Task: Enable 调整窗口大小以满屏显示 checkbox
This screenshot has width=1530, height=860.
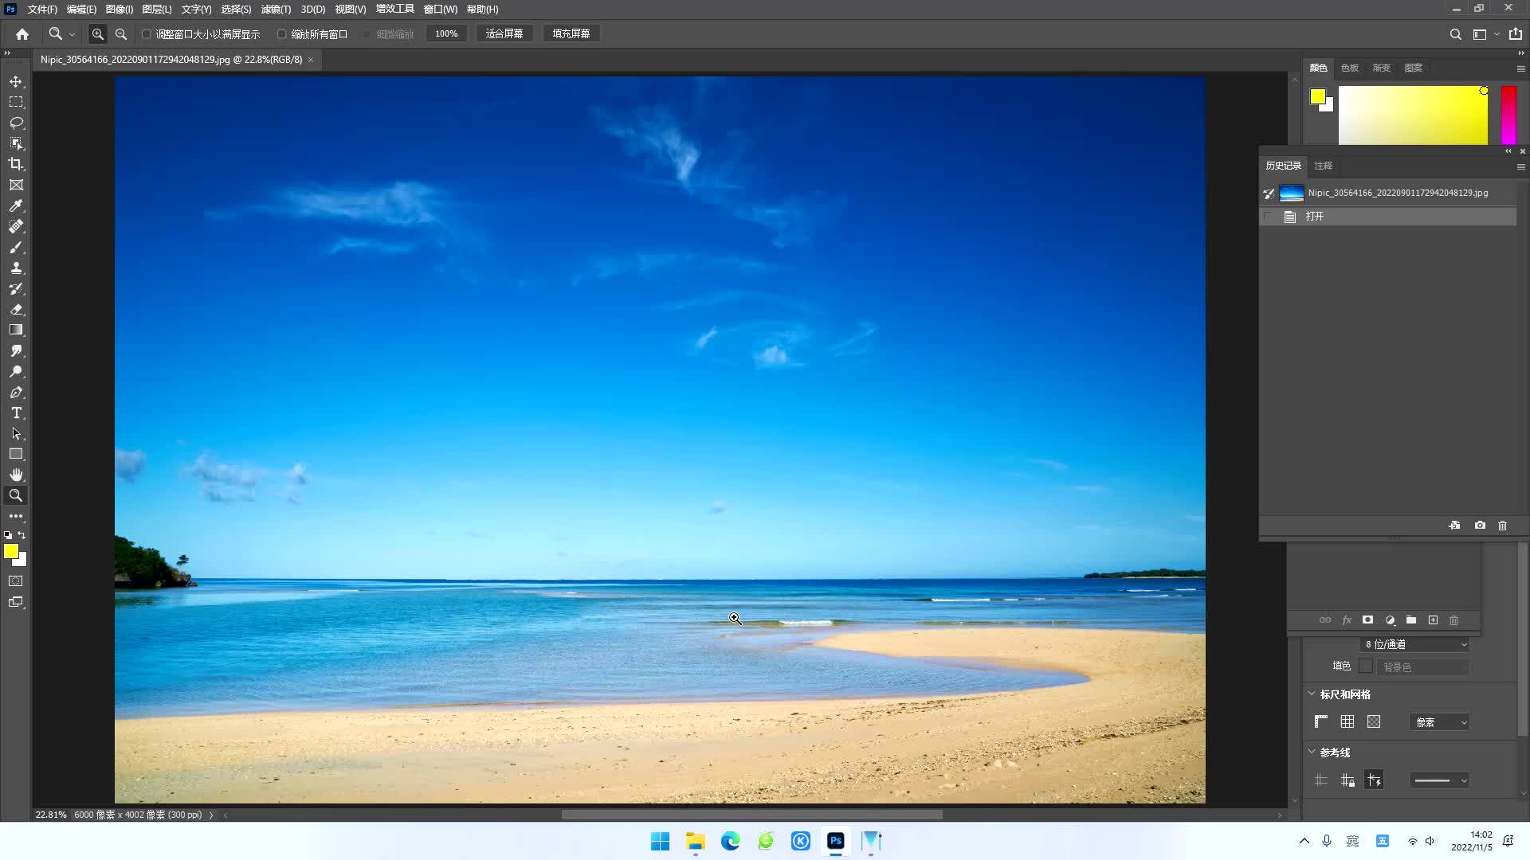Action: click(147, 34)
